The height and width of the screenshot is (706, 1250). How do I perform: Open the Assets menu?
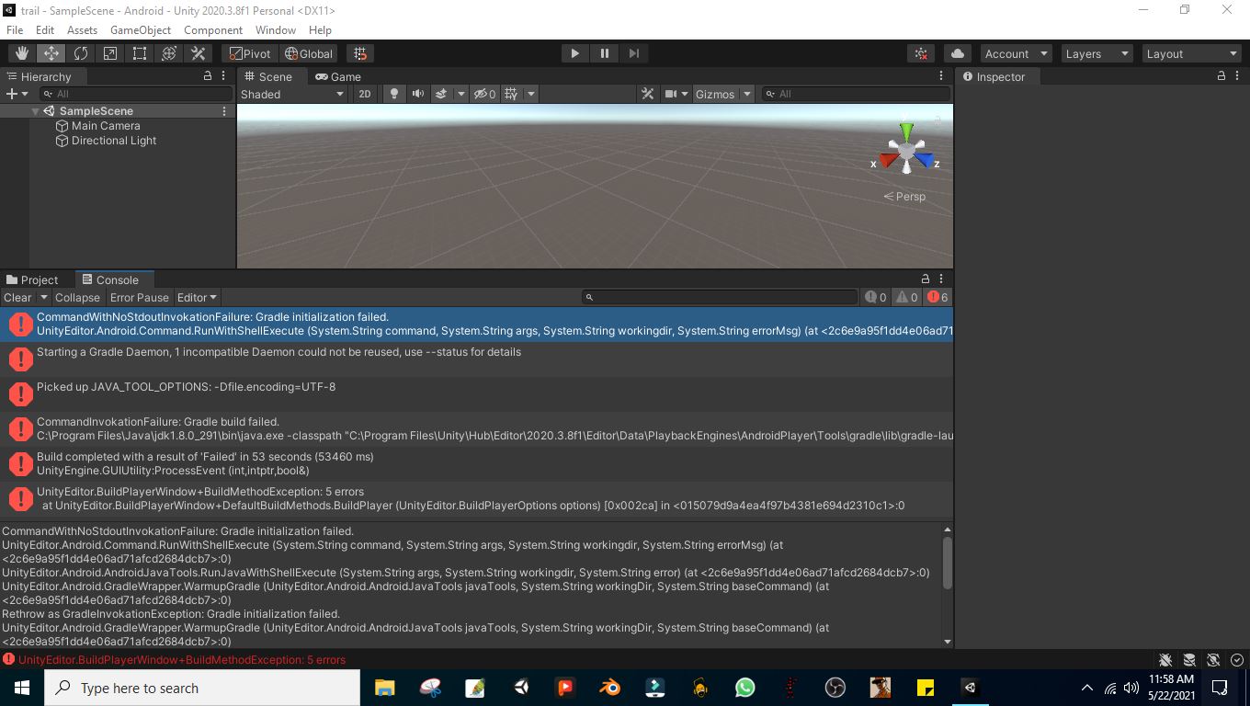click(82, 30)
